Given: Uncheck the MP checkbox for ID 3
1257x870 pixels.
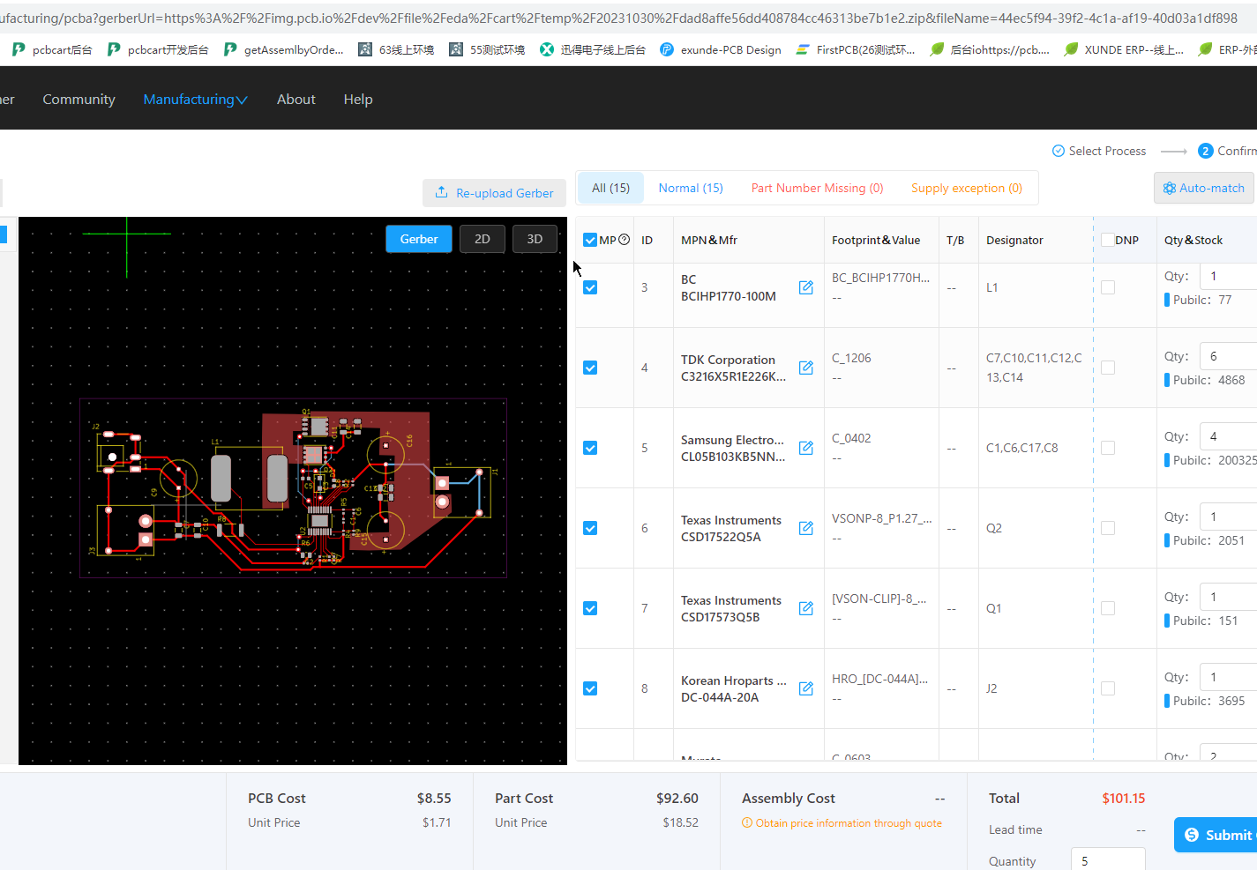Looking at the screenshot, I should point(590,287).
